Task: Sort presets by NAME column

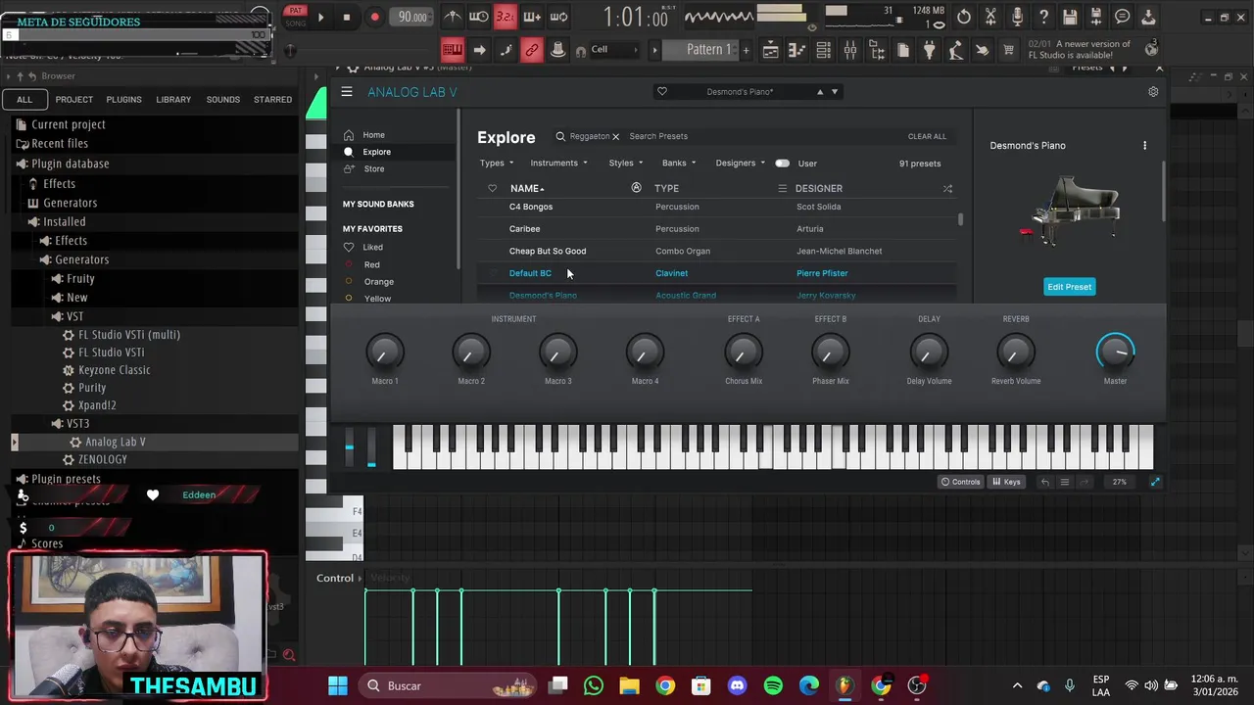Action: pyautogui.click(x=527, y=188)
